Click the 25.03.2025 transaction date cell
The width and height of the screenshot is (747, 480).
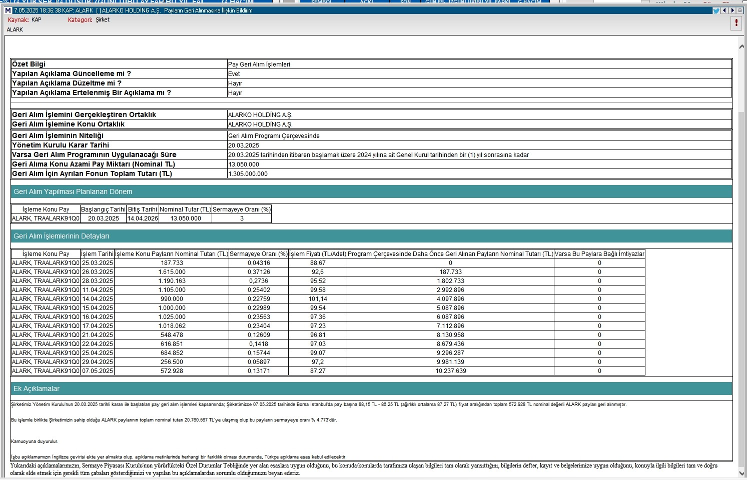click(x=98, y=263)
